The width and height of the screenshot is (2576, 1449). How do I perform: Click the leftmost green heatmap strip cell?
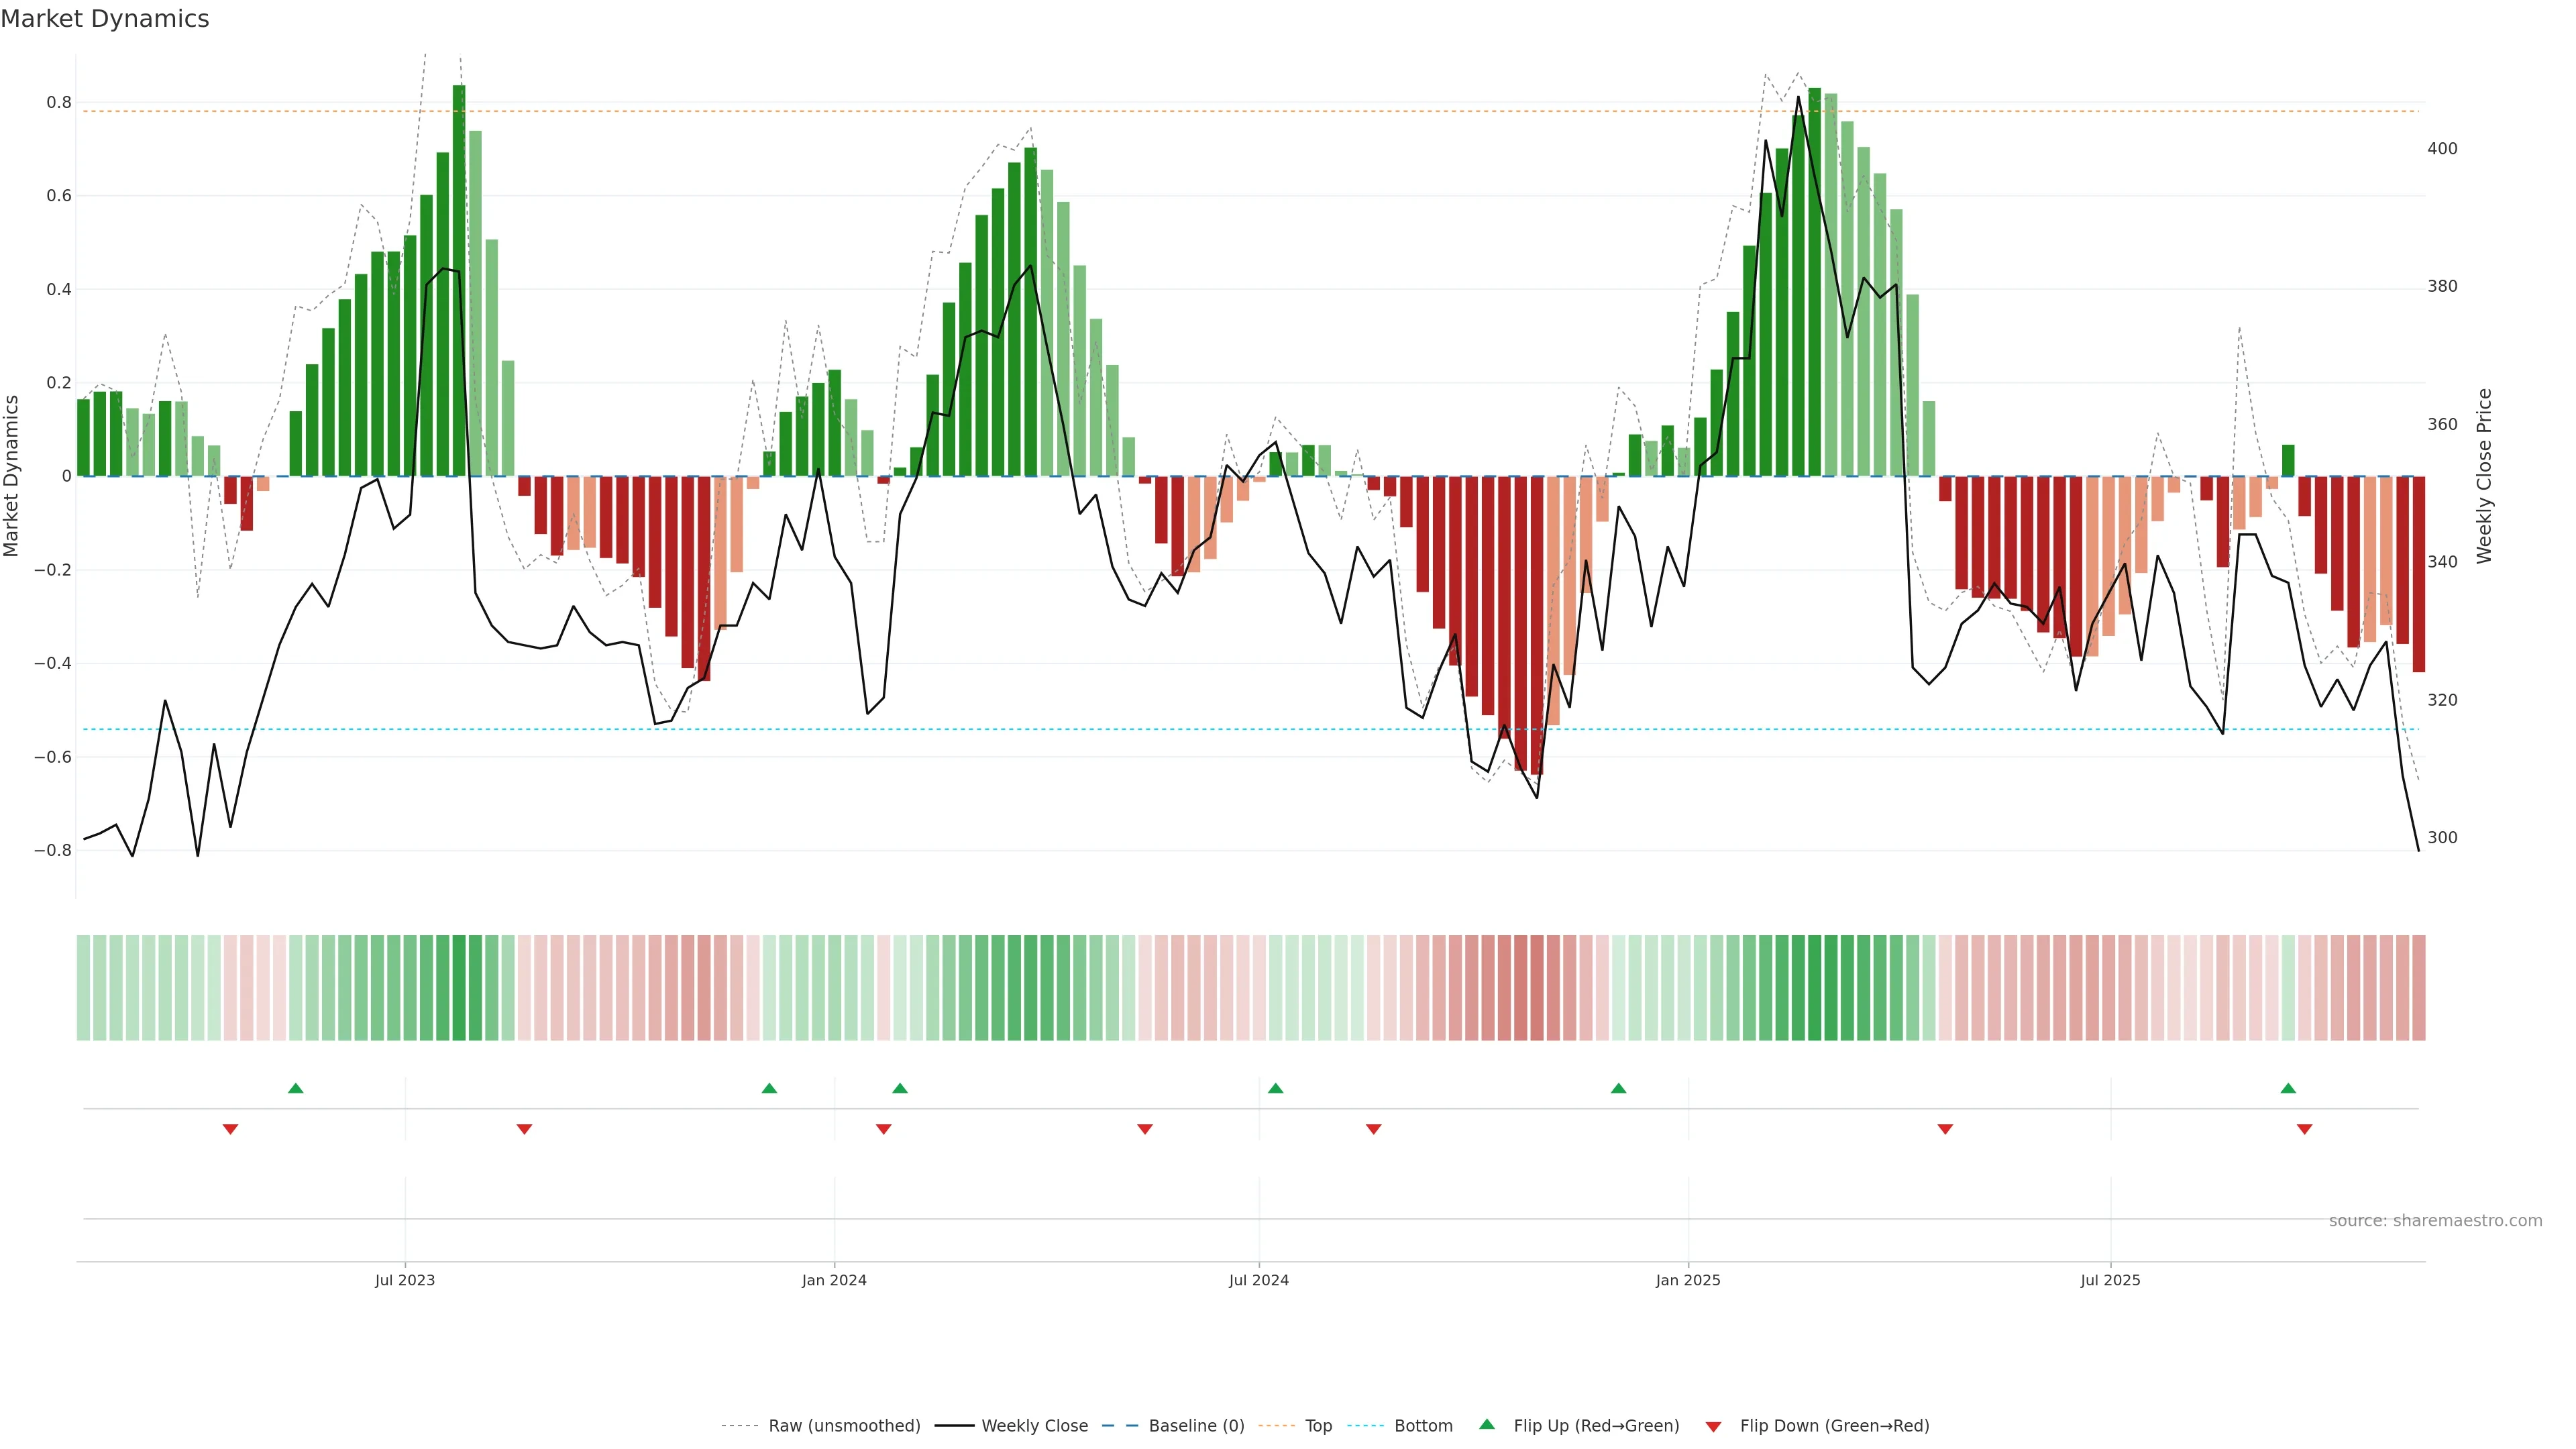pyautogui.click(x=84, y=988)
